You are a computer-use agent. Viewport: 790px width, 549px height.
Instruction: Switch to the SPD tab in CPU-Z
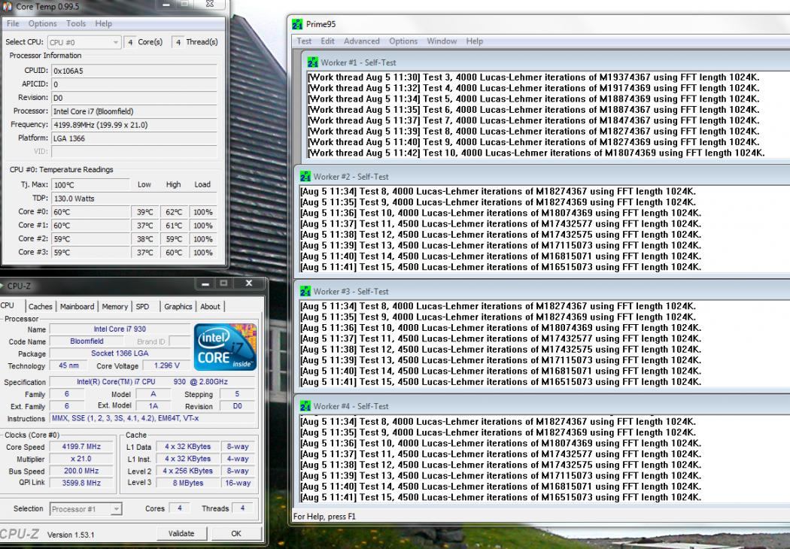click(x=143, y=307)
